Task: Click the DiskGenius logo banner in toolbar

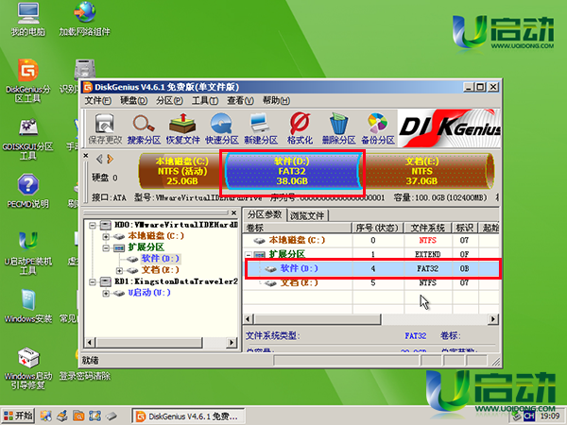Action: (449, 128)
